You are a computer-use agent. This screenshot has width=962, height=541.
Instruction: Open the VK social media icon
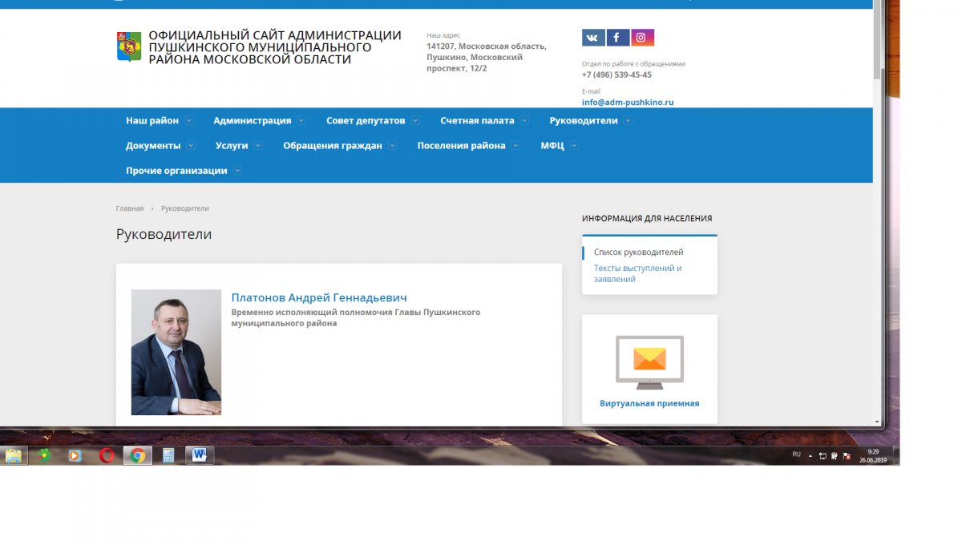pos(593,38)
